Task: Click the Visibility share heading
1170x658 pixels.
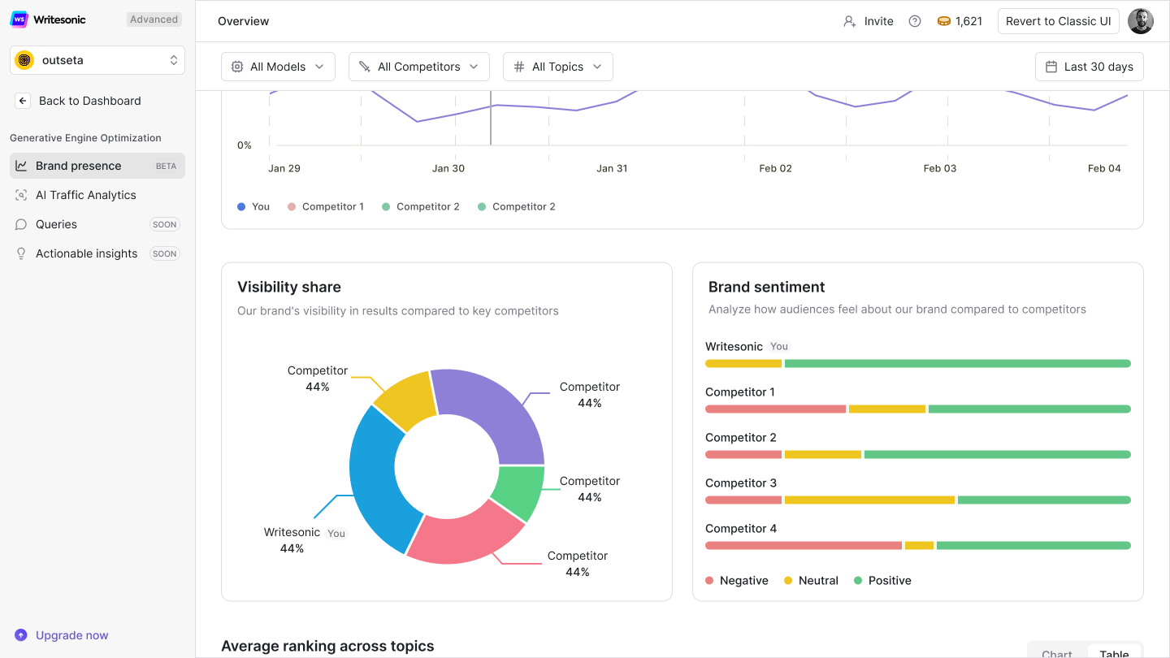Action: point(289,287)
